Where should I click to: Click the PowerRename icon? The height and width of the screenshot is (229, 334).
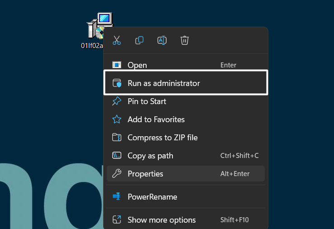click(117, 197)
